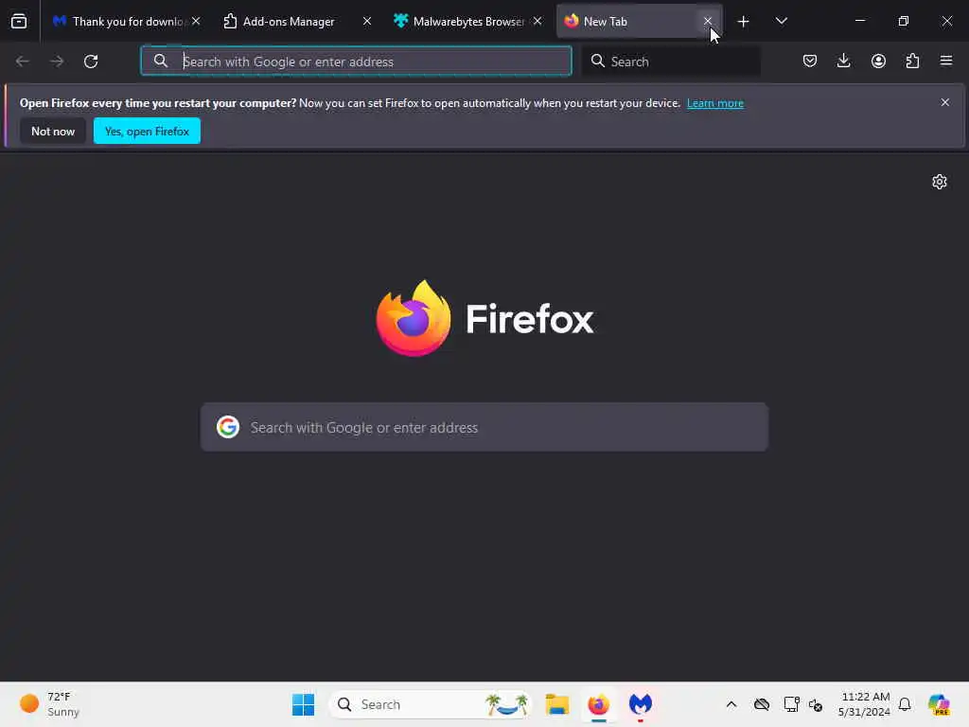Open the Windows Start menu

[304, 704]
